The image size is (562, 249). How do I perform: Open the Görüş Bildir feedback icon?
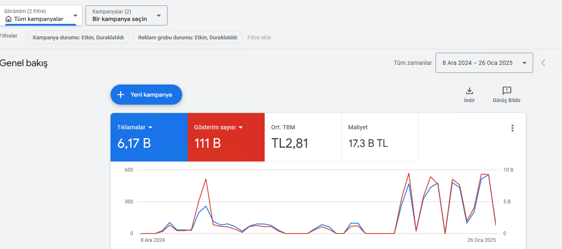point(507,91)
